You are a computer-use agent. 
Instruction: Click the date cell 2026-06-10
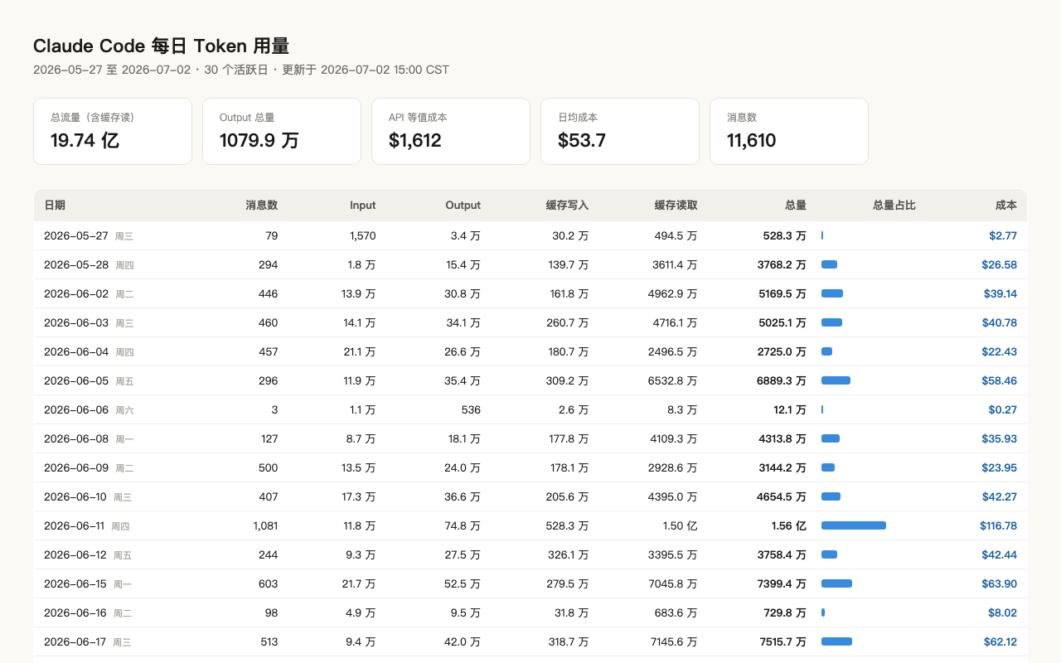pos(75,496)
